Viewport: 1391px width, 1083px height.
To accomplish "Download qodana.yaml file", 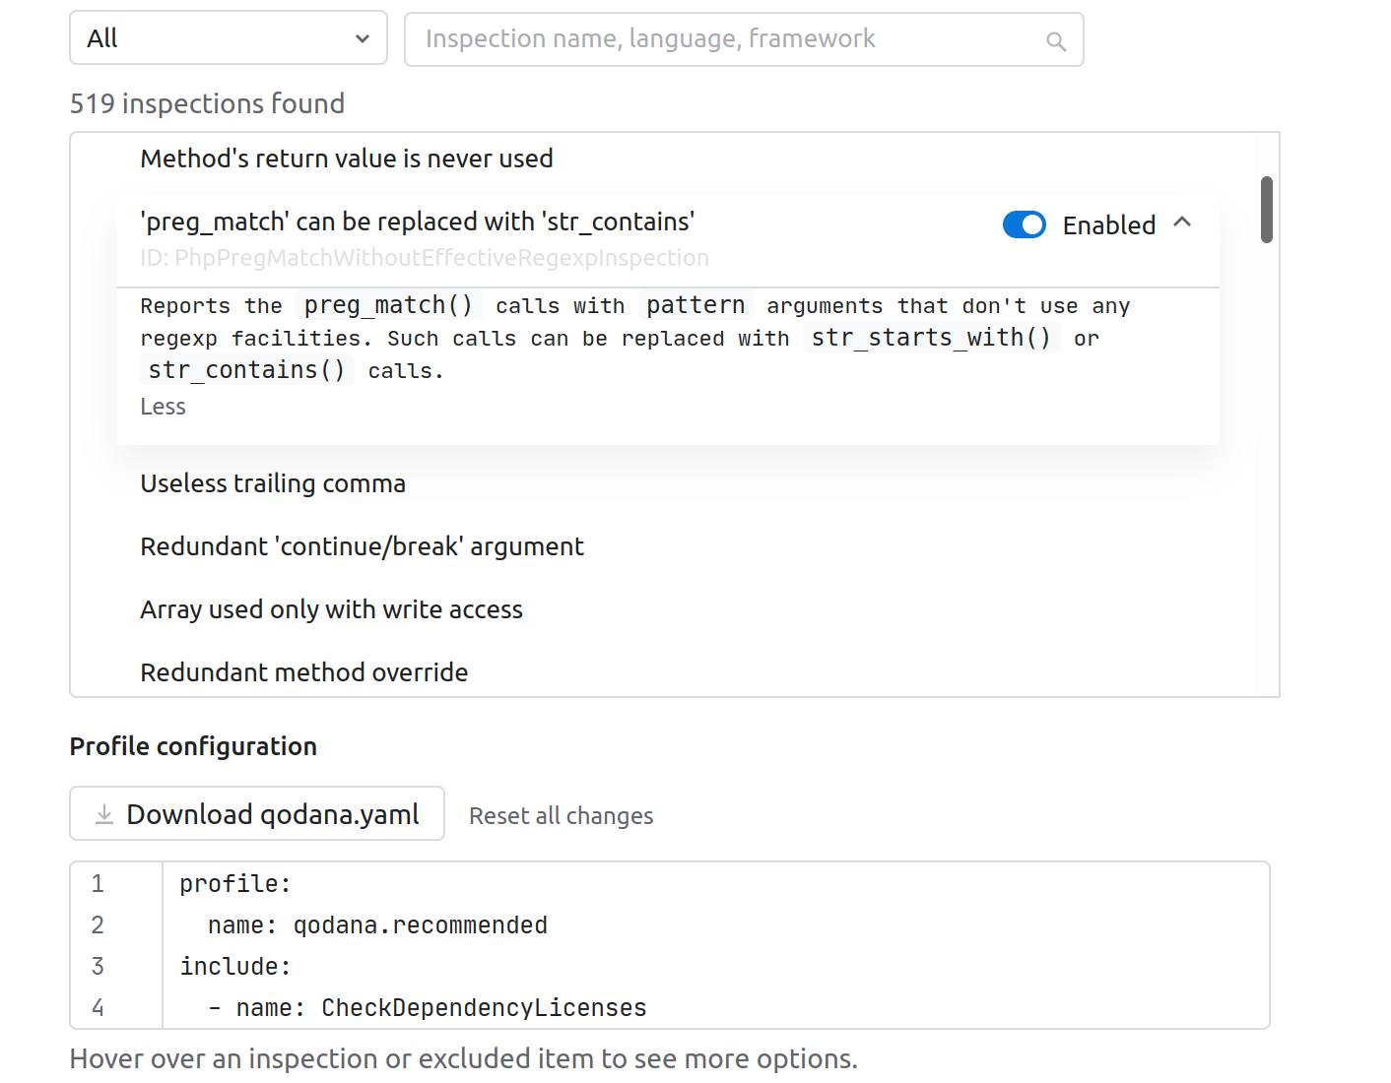I will [257, 813].
